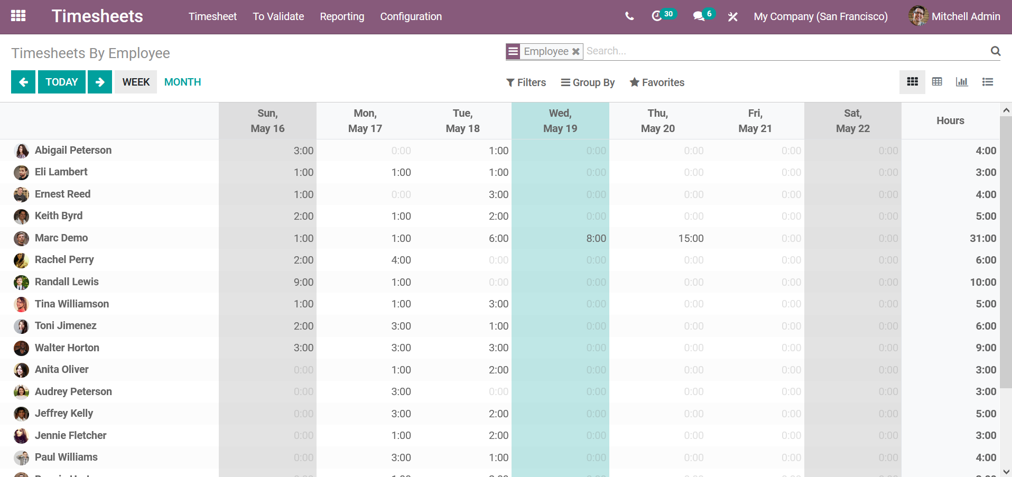Click Marc Demo's Tuesday 6:00 cell
The height and width of the screenshot is (477, 1012).
coord(463,238)
